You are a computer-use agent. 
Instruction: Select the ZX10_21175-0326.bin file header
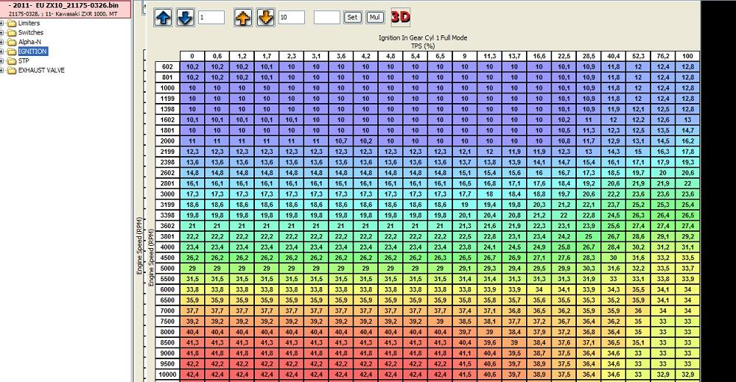pos(65,5)
